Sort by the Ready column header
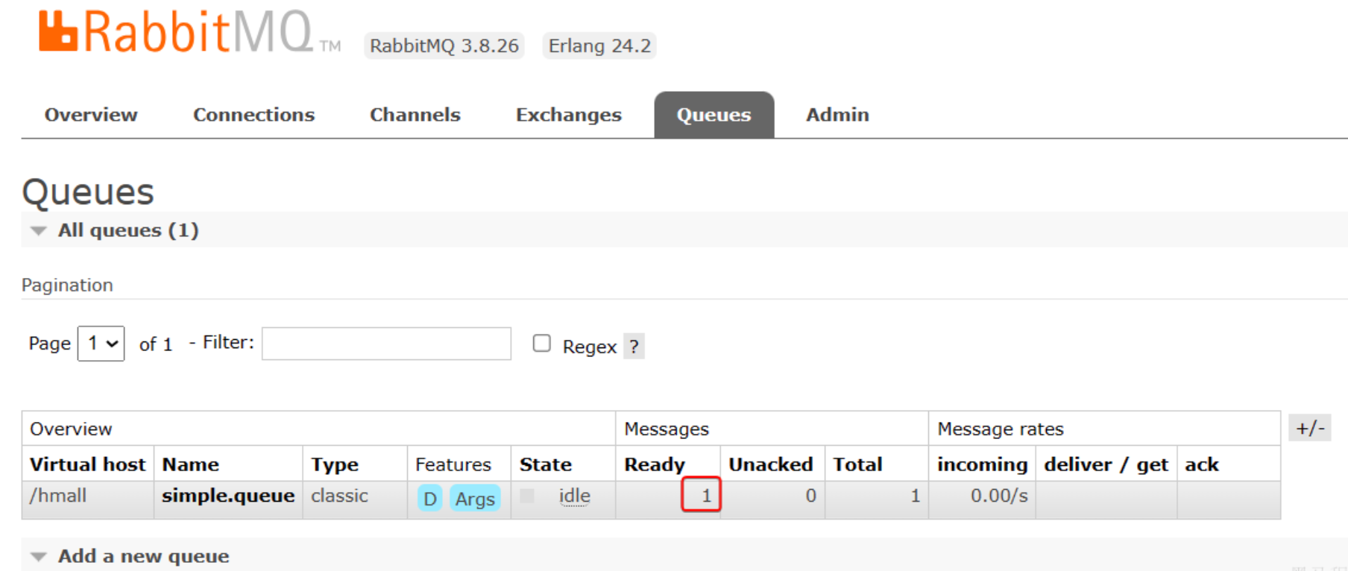Screen dimensions: 1348x571 click(x=655, y=464)
